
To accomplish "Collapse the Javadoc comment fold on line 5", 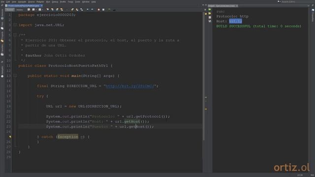I will (15, 35).
